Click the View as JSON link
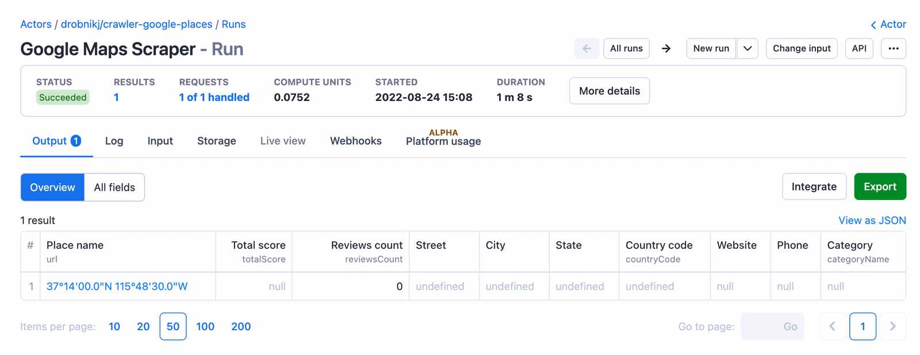920x355 pixels. click(x=872, y=221)
